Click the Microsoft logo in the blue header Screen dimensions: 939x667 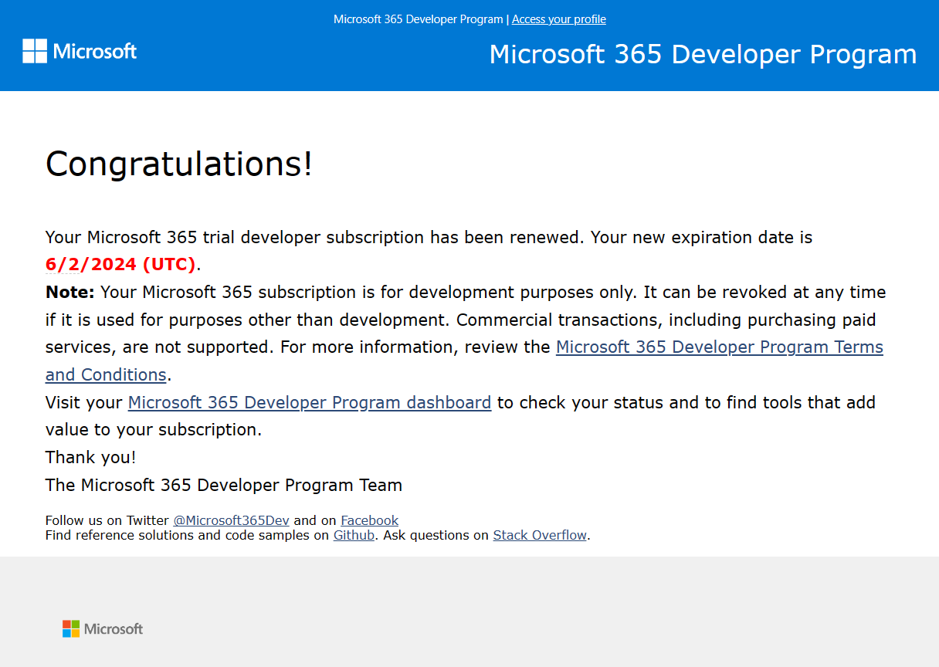[80, 52]
